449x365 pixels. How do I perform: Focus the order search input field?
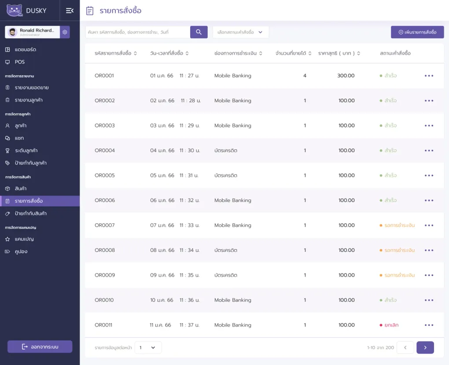point(138,32)
